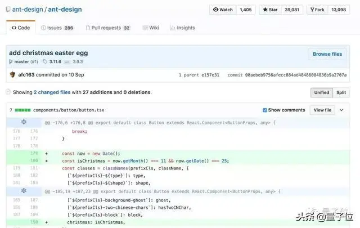Open the 2 changed files link
Image resolution: width=360 pixels, height=228 pixels.
click(x=52, y=92)
